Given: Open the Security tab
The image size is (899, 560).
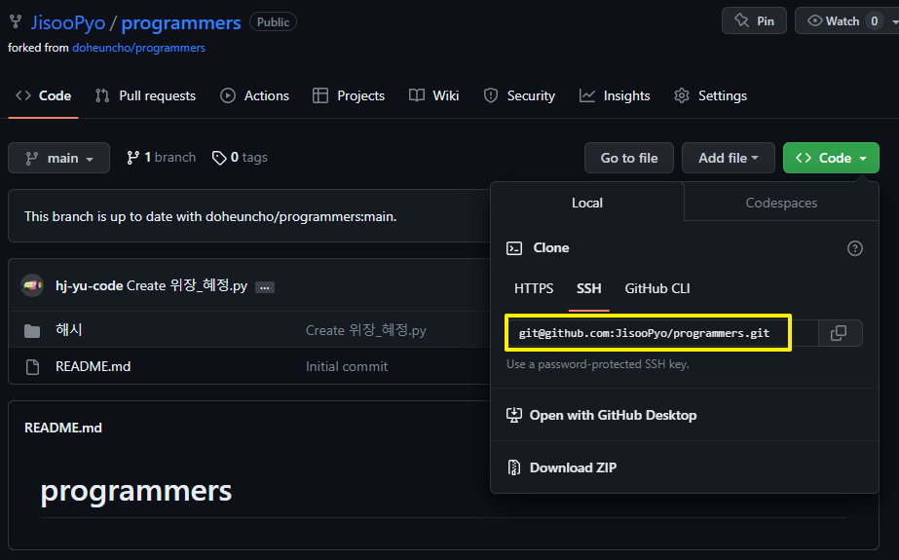Looking at the screenshot, I should click(519, 95).
